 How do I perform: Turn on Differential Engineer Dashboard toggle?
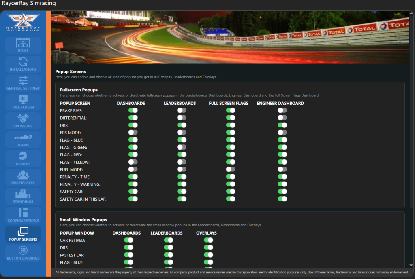click(282, 118)
